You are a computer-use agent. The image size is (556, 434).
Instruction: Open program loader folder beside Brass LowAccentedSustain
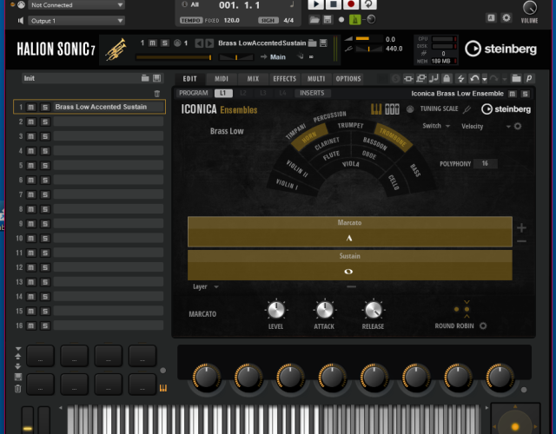coord(313,43)
